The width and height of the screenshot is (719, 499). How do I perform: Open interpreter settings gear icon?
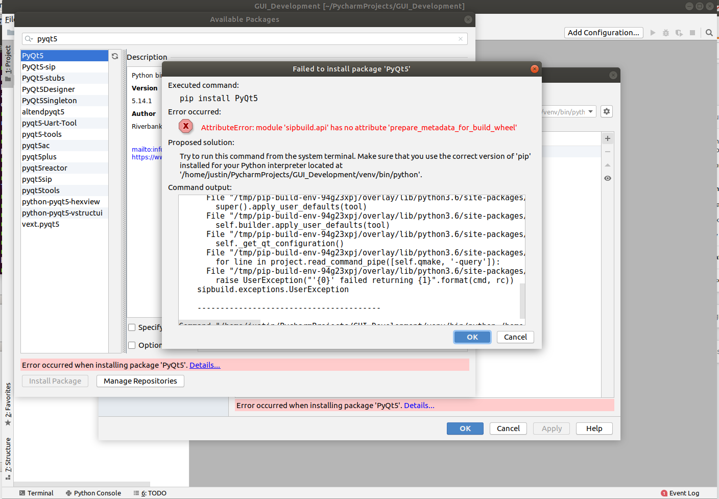(607, 111)
